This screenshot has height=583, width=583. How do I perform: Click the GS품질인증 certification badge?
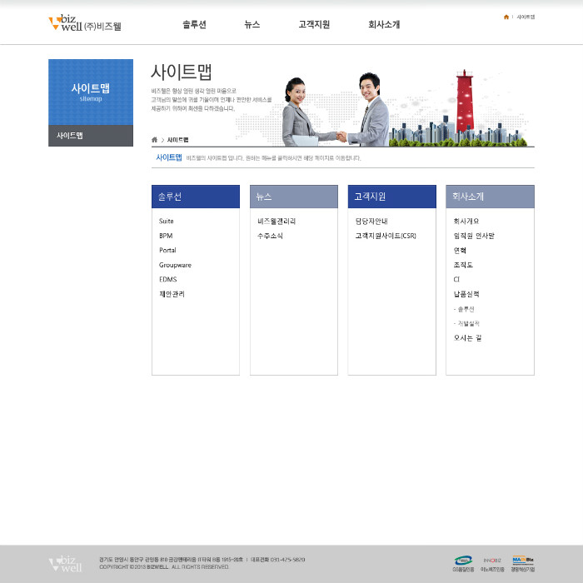point(463,564)
